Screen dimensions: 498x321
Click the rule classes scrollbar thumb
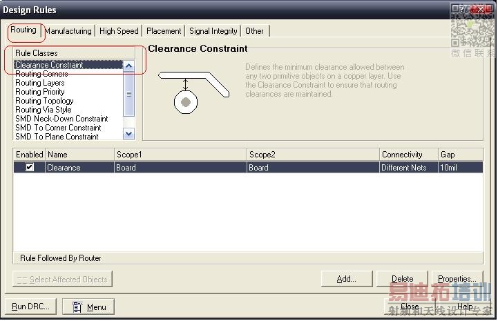(128, 94)
